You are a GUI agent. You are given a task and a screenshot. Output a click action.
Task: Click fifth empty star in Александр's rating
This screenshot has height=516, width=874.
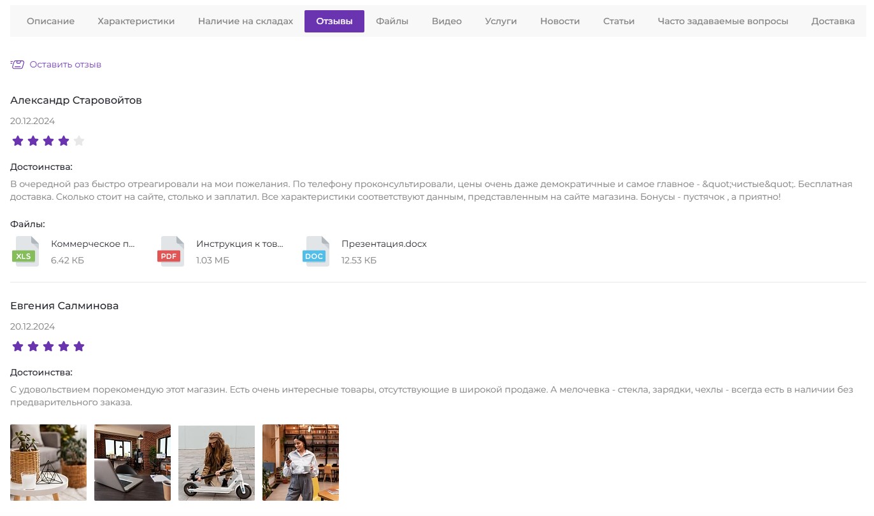tap(79, 141)
